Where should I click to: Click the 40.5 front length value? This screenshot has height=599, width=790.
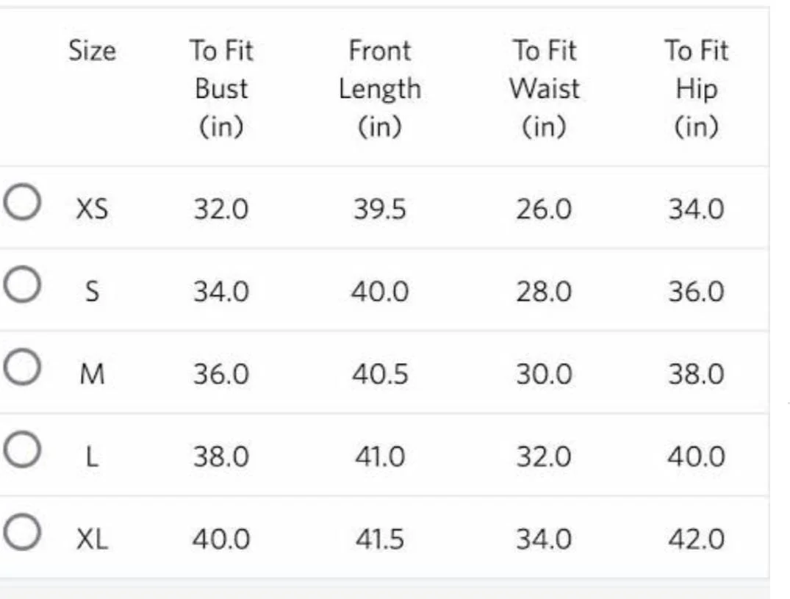(379, 375)
